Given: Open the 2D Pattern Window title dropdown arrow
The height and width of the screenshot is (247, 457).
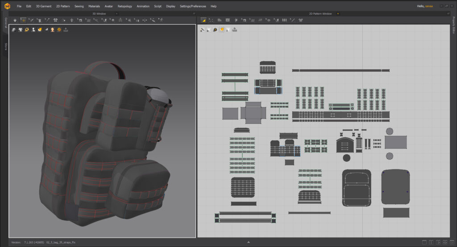Looking at the screenshot, I should coord(338,14).
